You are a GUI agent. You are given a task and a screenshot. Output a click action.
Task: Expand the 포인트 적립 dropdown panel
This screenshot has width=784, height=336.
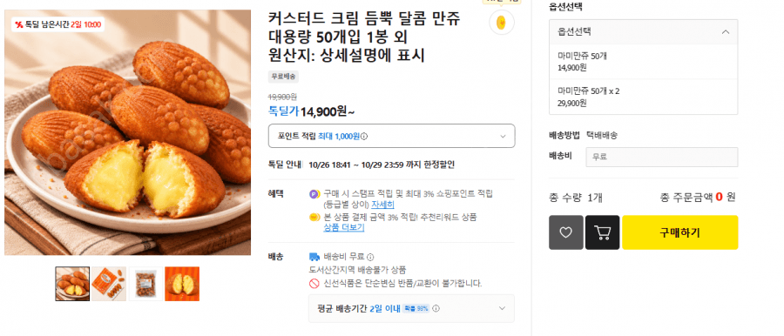391,136
